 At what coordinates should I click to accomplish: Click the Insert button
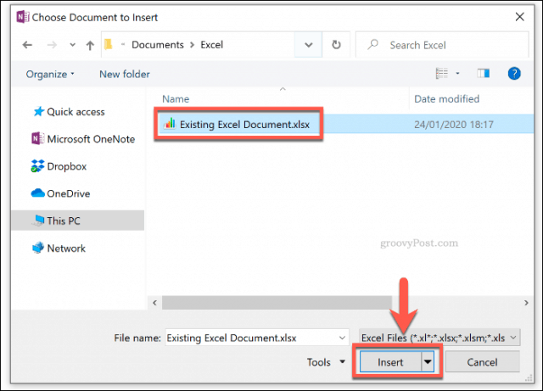[390, 362]
